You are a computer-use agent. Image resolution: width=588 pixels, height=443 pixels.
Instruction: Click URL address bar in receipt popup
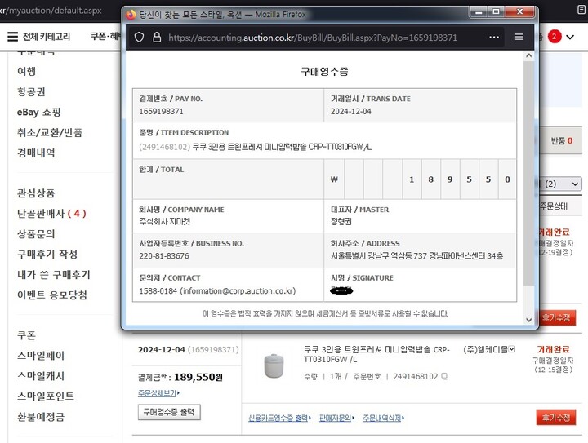(313, 38)
